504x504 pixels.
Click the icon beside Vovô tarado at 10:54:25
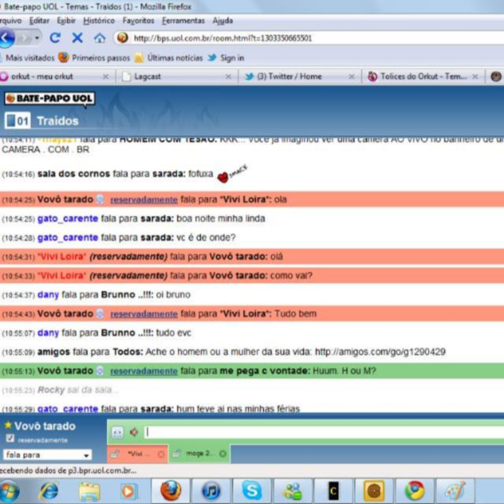pyautogui.click(x=100, y=200)
